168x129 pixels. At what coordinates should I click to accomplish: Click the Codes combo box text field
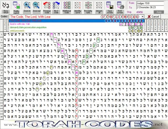(75, 17)
